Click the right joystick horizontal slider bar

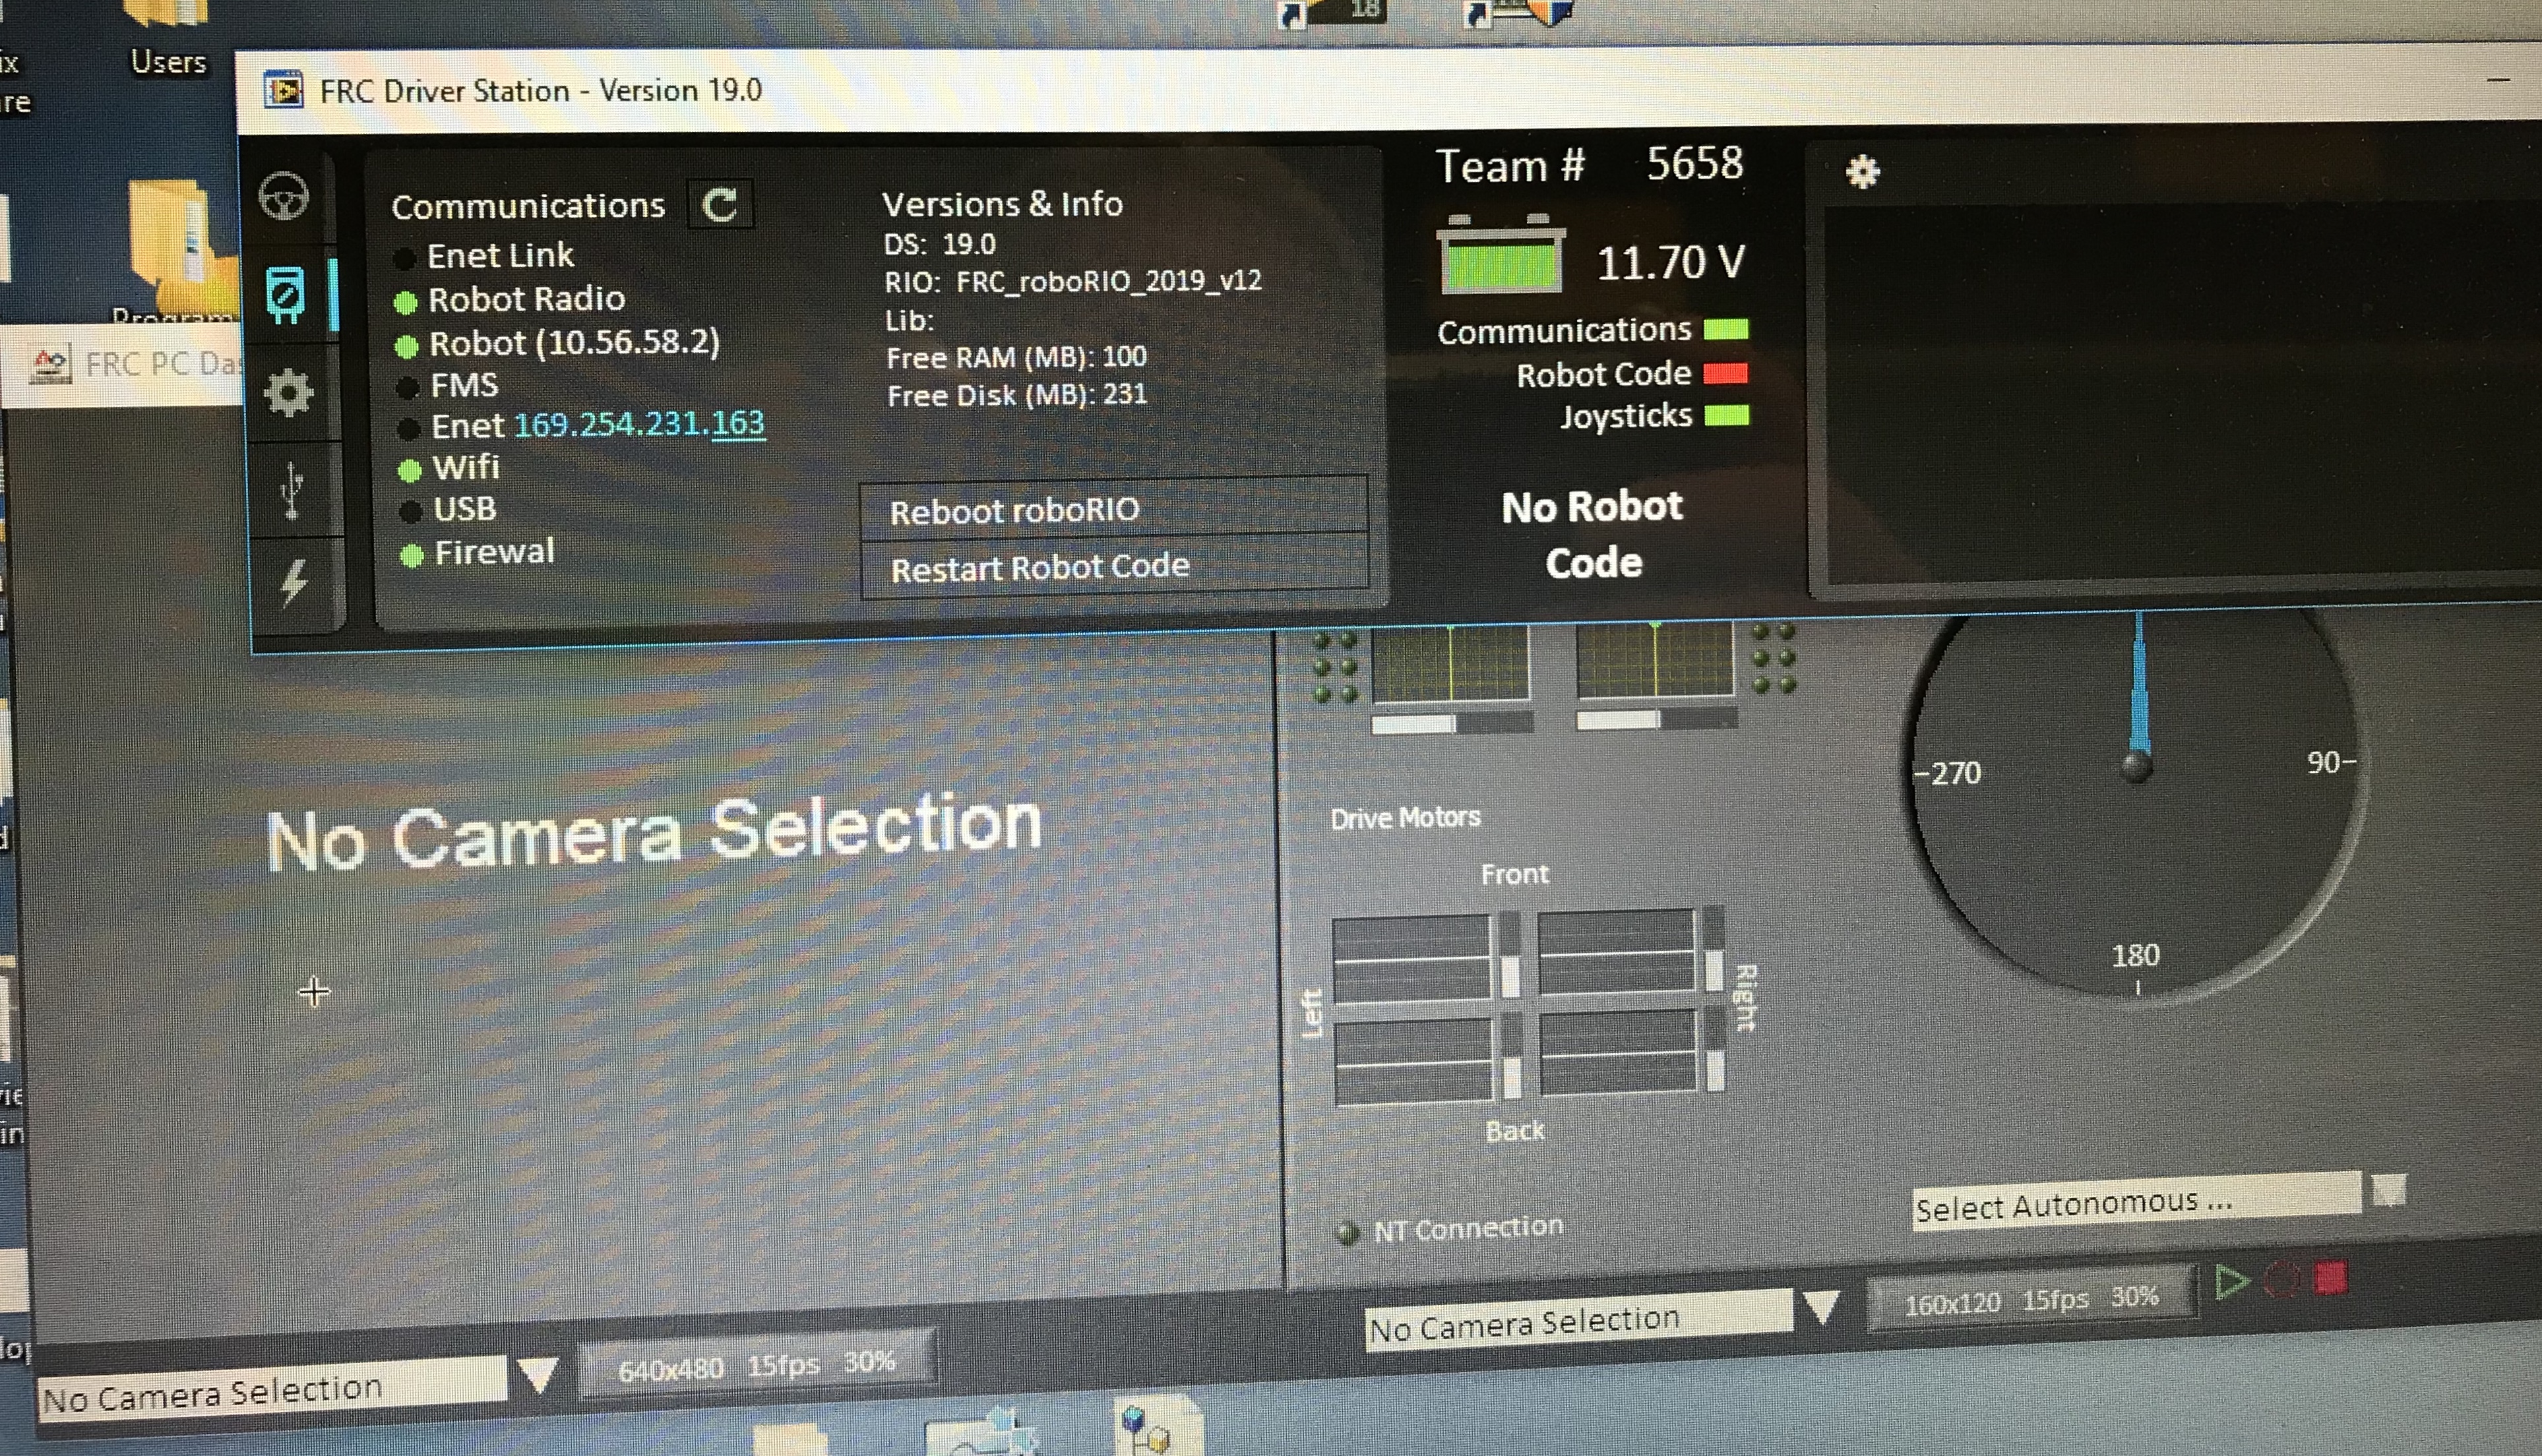tap(1657, 718)
